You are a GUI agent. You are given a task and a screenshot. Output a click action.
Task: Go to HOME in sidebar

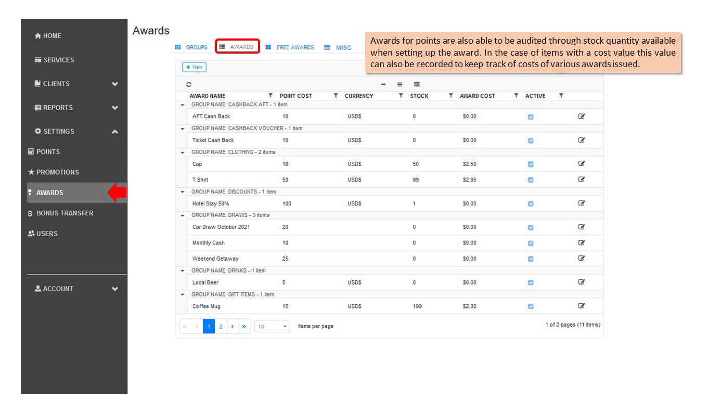48,36
